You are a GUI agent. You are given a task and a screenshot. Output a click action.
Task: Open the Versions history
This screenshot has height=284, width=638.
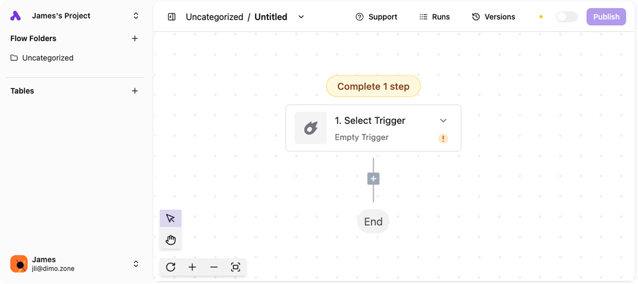coord(493,17)
